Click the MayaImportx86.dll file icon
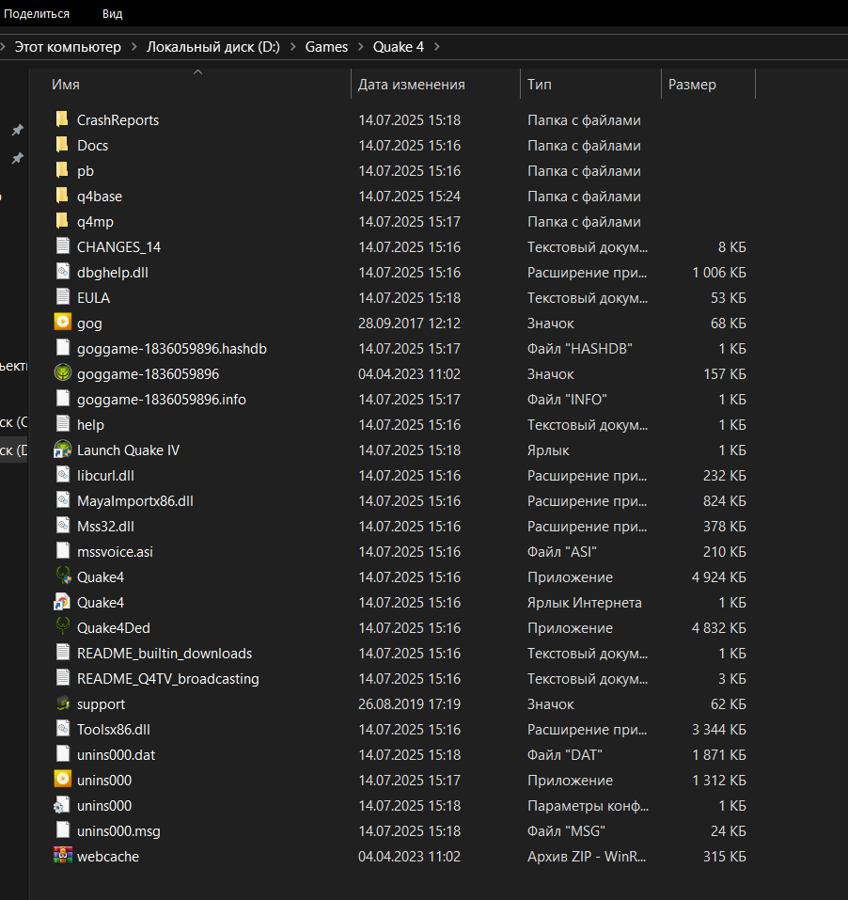Image resolution: width=848 pixels, height=900 pixels. (63, 500)
